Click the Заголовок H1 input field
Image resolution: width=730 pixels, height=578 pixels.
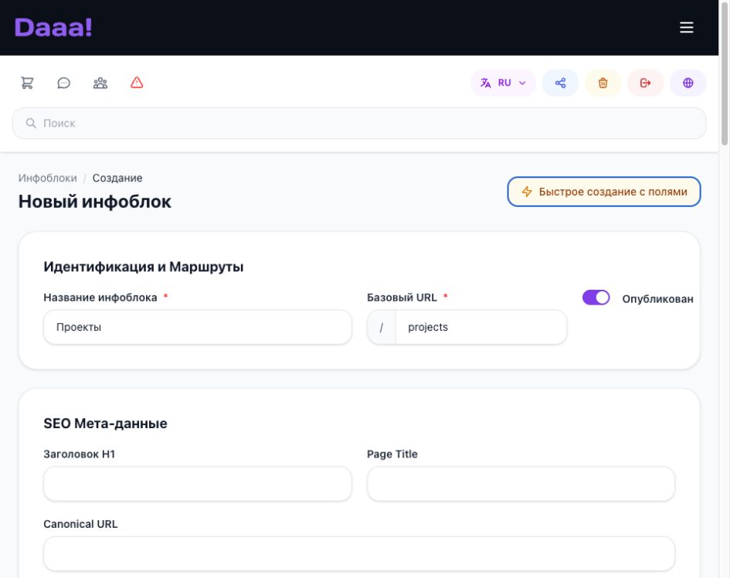[x=198, y=484]
